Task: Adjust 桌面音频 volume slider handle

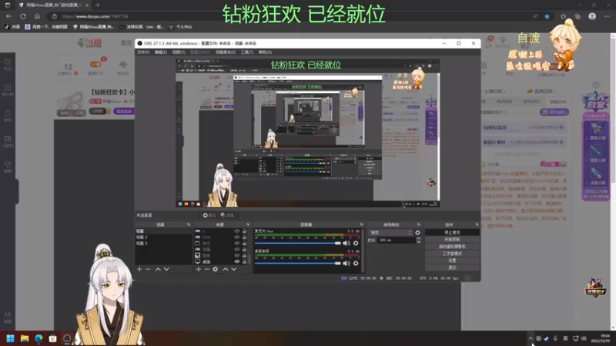Action: click(337, 263)
